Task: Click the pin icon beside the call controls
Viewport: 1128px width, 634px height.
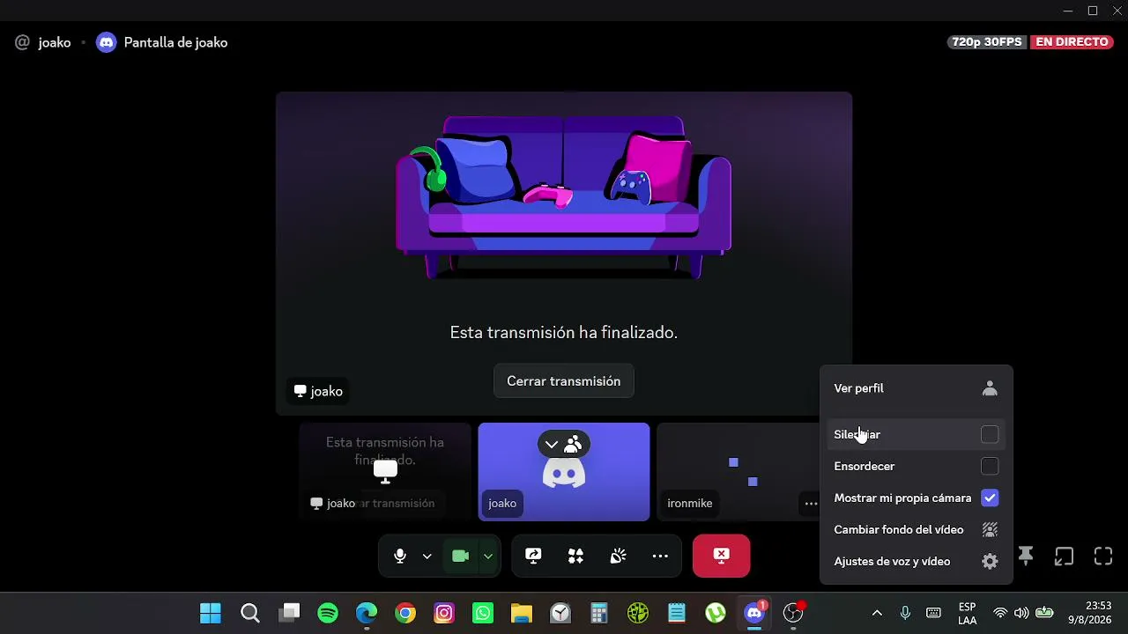Action: click(x=1026, y=556)
